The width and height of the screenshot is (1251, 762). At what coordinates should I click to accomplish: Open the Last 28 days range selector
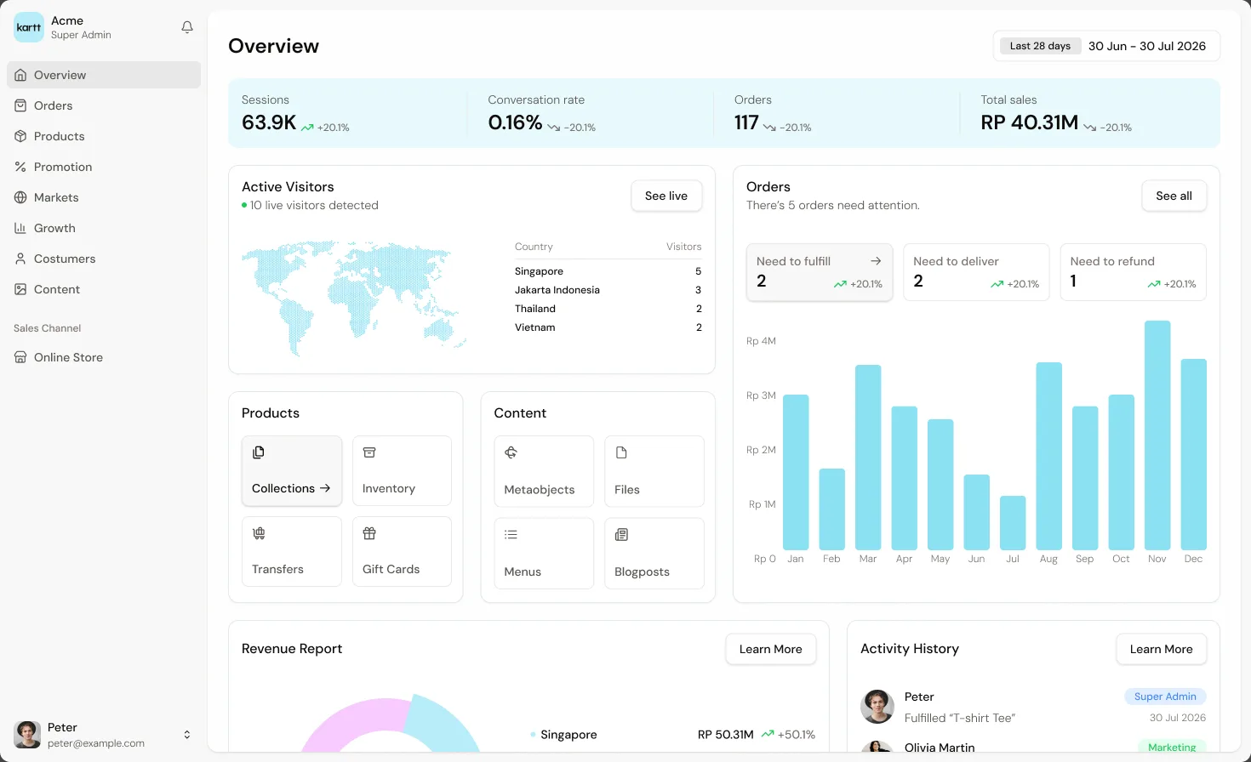1040,46
